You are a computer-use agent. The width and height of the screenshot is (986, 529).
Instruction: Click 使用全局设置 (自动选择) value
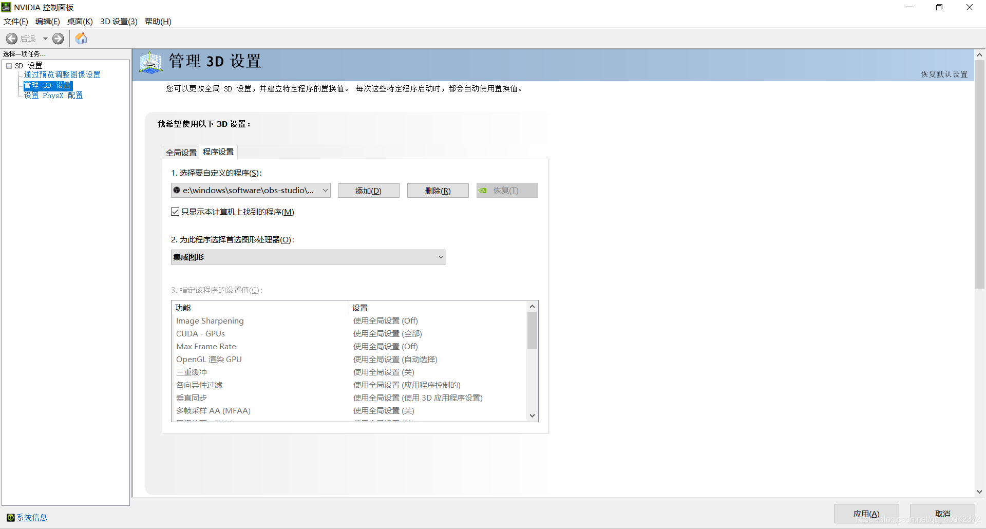click(395, 360)
